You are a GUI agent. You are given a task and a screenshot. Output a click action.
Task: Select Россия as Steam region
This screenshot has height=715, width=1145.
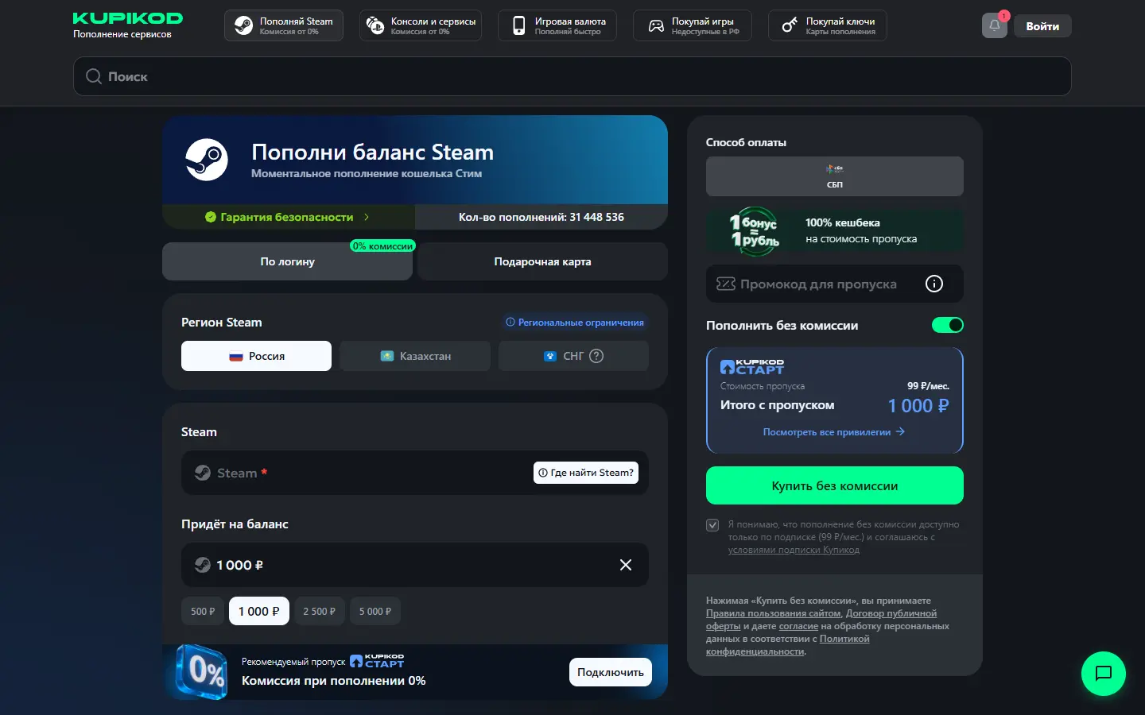coord(256,356)
